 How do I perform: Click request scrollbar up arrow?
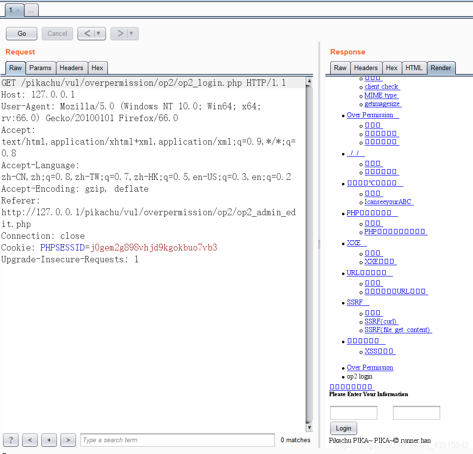tap(309, 81)
